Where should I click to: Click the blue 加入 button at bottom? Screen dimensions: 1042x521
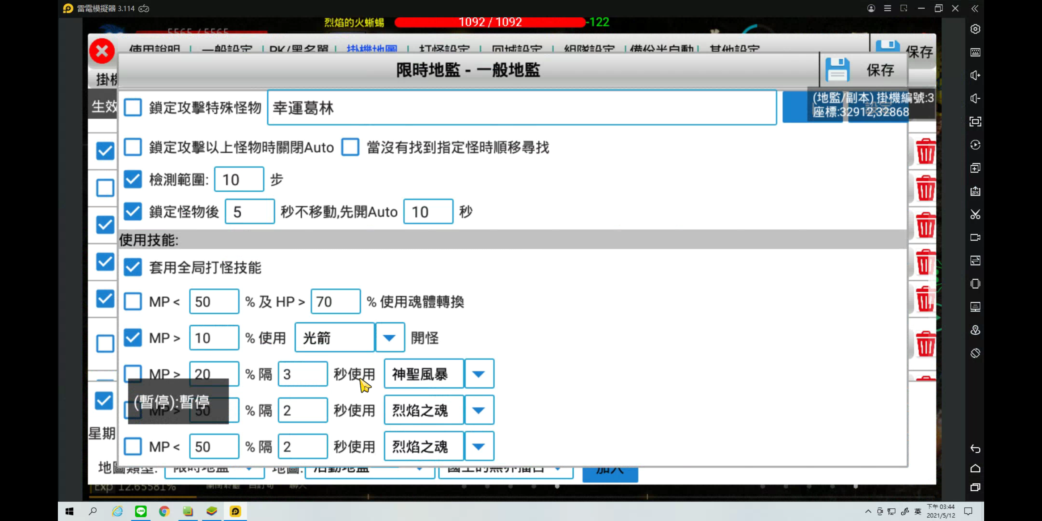tap(610, 473)
